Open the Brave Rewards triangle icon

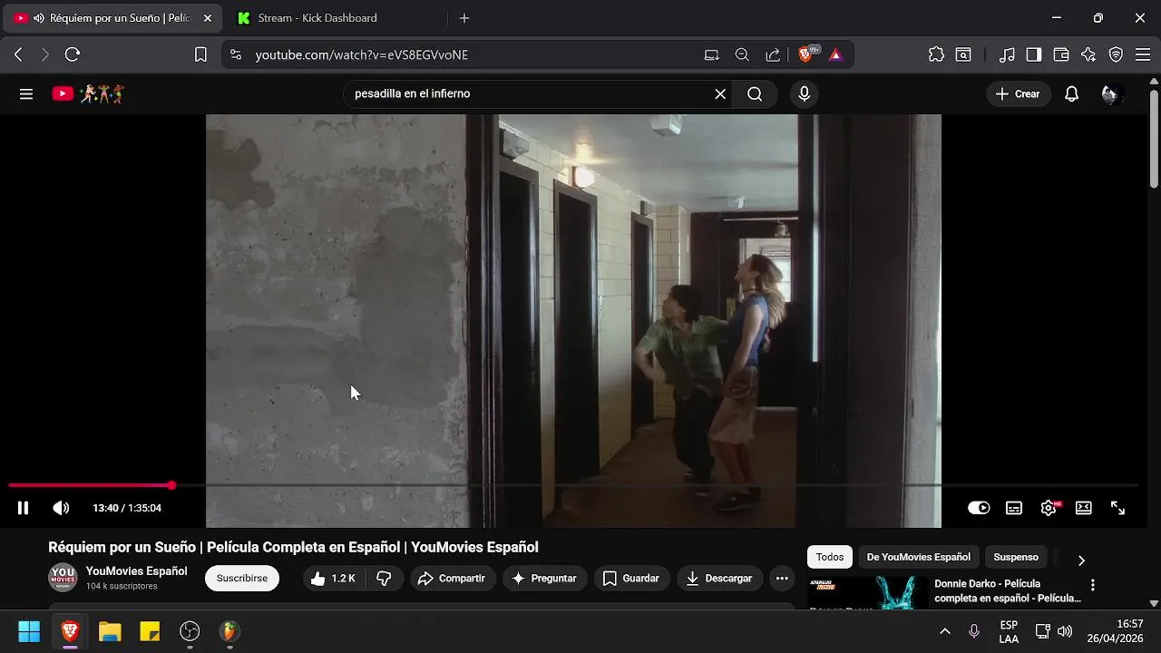point(835,54)
